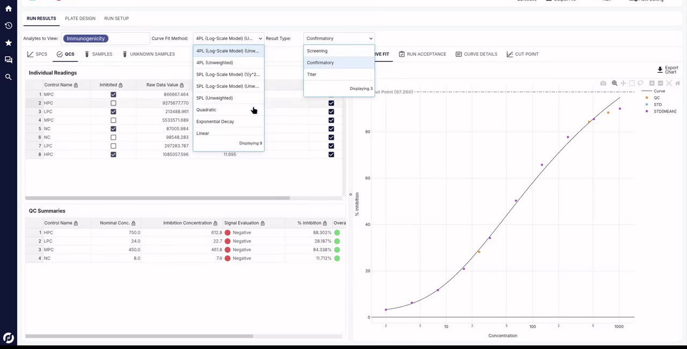Image resolution: width=687 pixels, height=349 pixels.
Task: Open the chat messages icon in sidebar
Action: [8, 60]
